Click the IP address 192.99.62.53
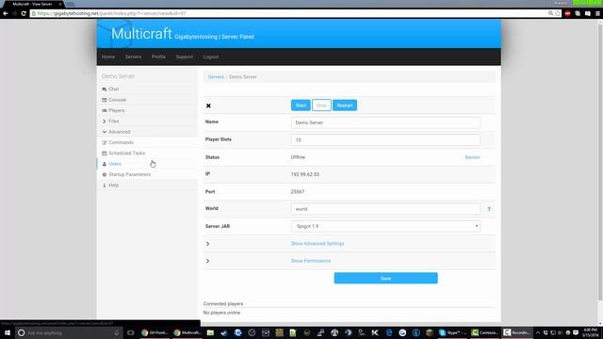 [305, 174]
